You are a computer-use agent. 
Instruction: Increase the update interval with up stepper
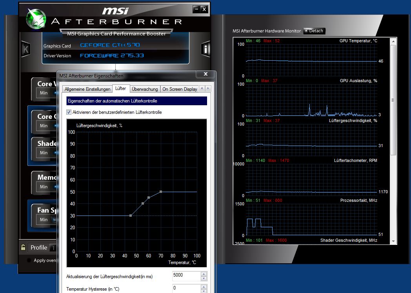(204, 274)
